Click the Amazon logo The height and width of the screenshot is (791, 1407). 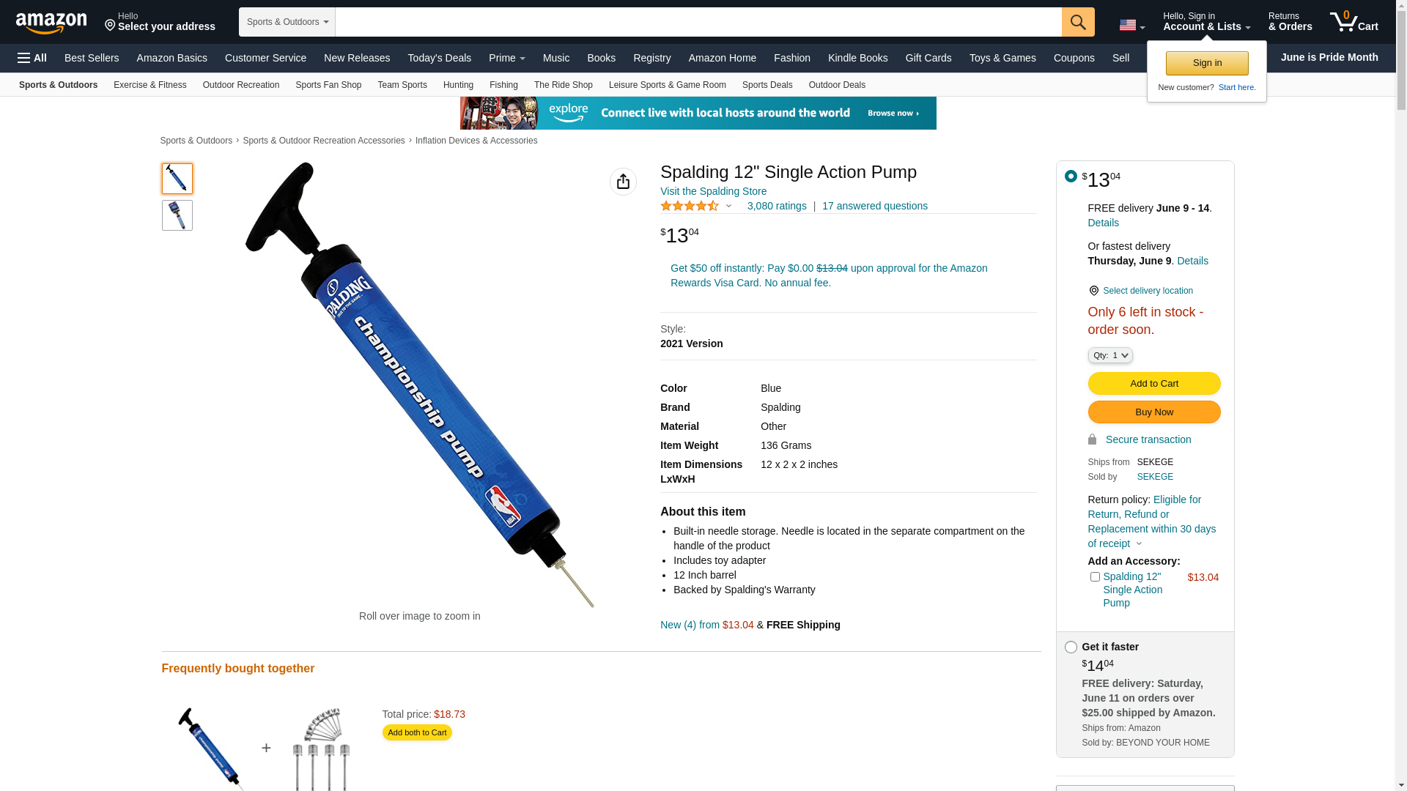click(x=51, y=23)
